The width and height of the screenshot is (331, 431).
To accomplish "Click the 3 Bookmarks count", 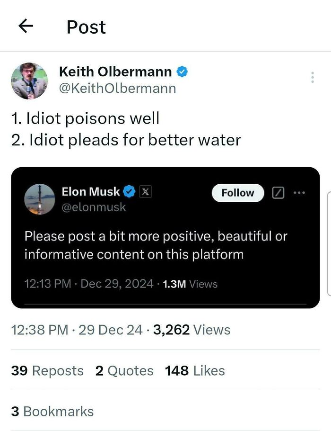I will [x=52, y=412].
